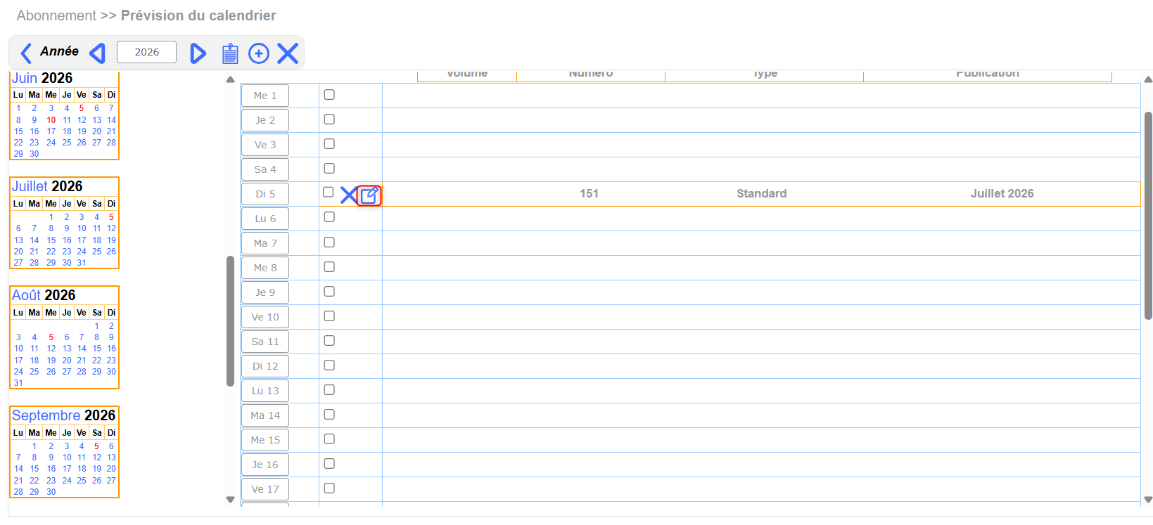Go to previous year with left triangle

[x=98, y=53]
